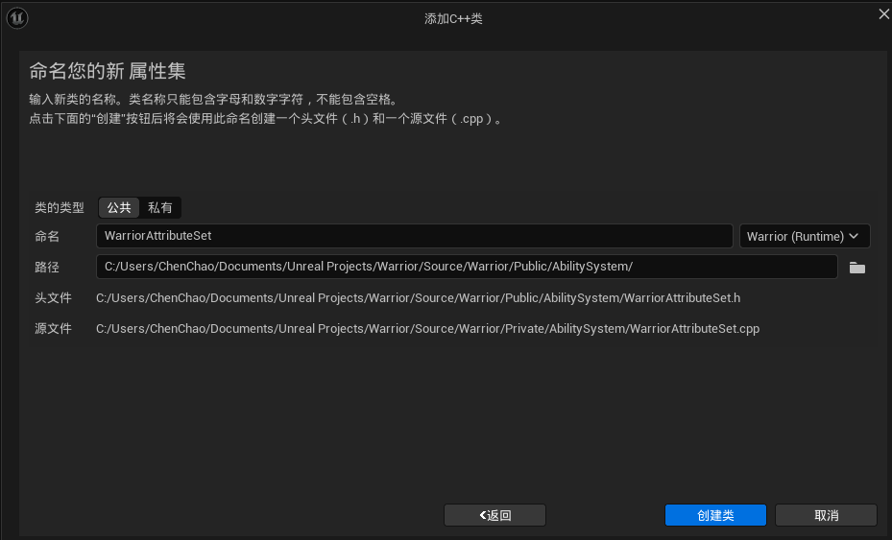
Task: Close the 添加C++类 dialog
Action: [x=883, y=14]
